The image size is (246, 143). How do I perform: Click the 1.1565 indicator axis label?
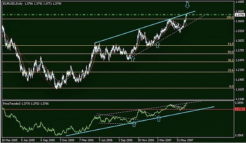[240, 135]
